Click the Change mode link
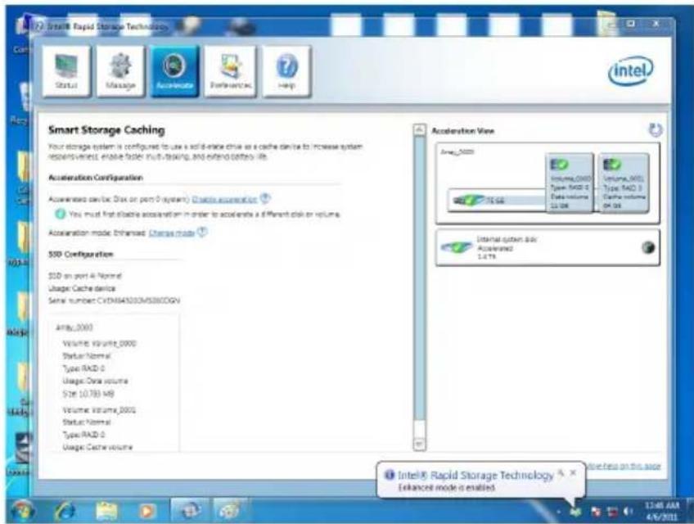The height and width of the screenshot is (524, 694). (172, 233)
